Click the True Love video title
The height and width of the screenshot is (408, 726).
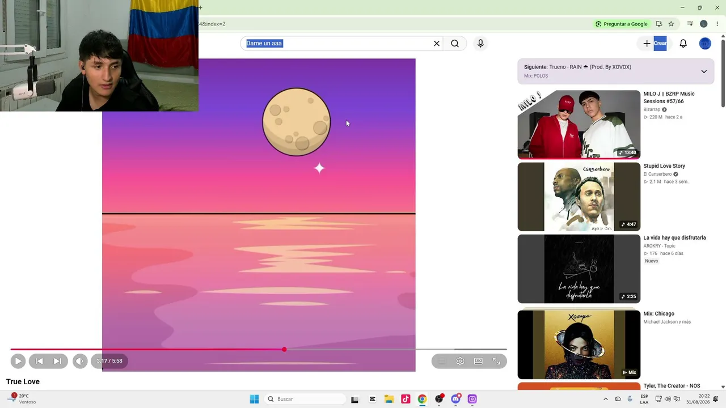[23, 382]
